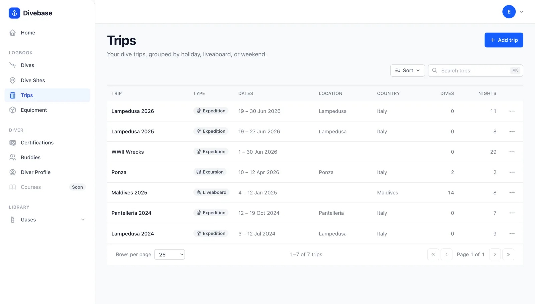The height and width of the screenshot is (304, 535).
Task: Open Dives in the logbook menu
Action: [x=47, y=65]
